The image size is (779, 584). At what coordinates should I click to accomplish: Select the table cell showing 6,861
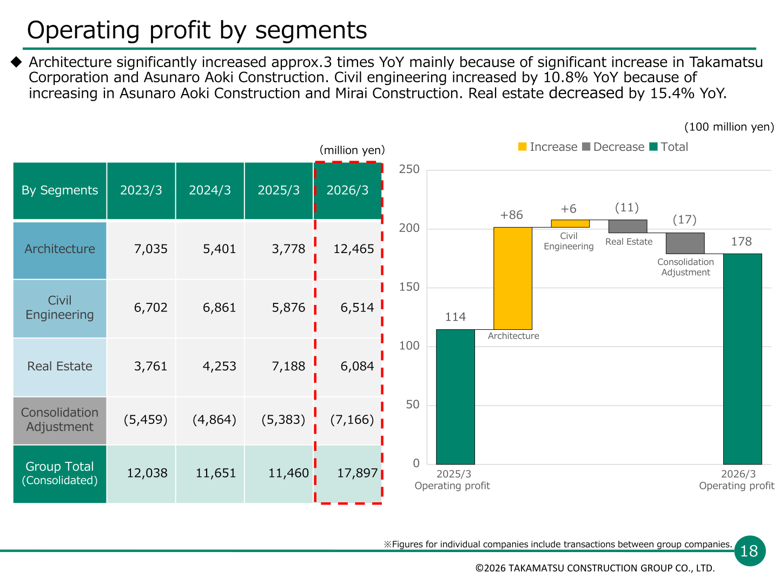[x=210, y=308]
